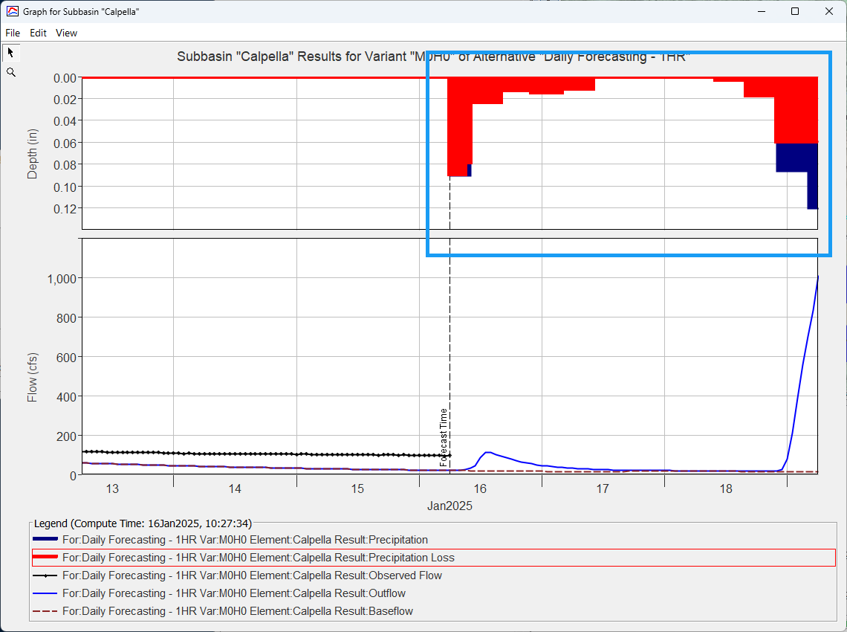Close the Subbasin graph window
This screenshot has height=632, width=847.
(828, 12)
